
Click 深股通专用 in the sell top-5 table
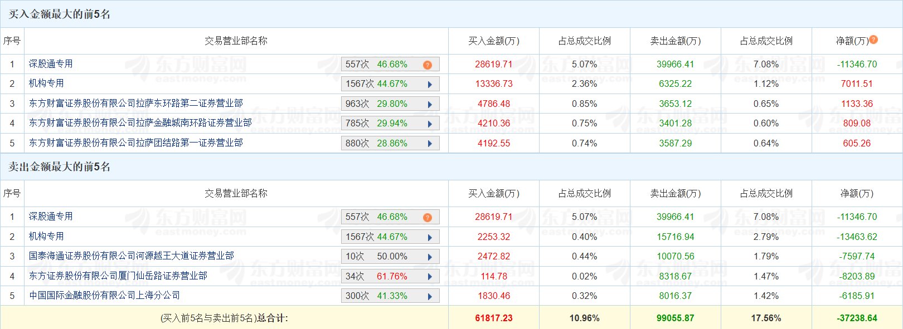pos(51,217)
